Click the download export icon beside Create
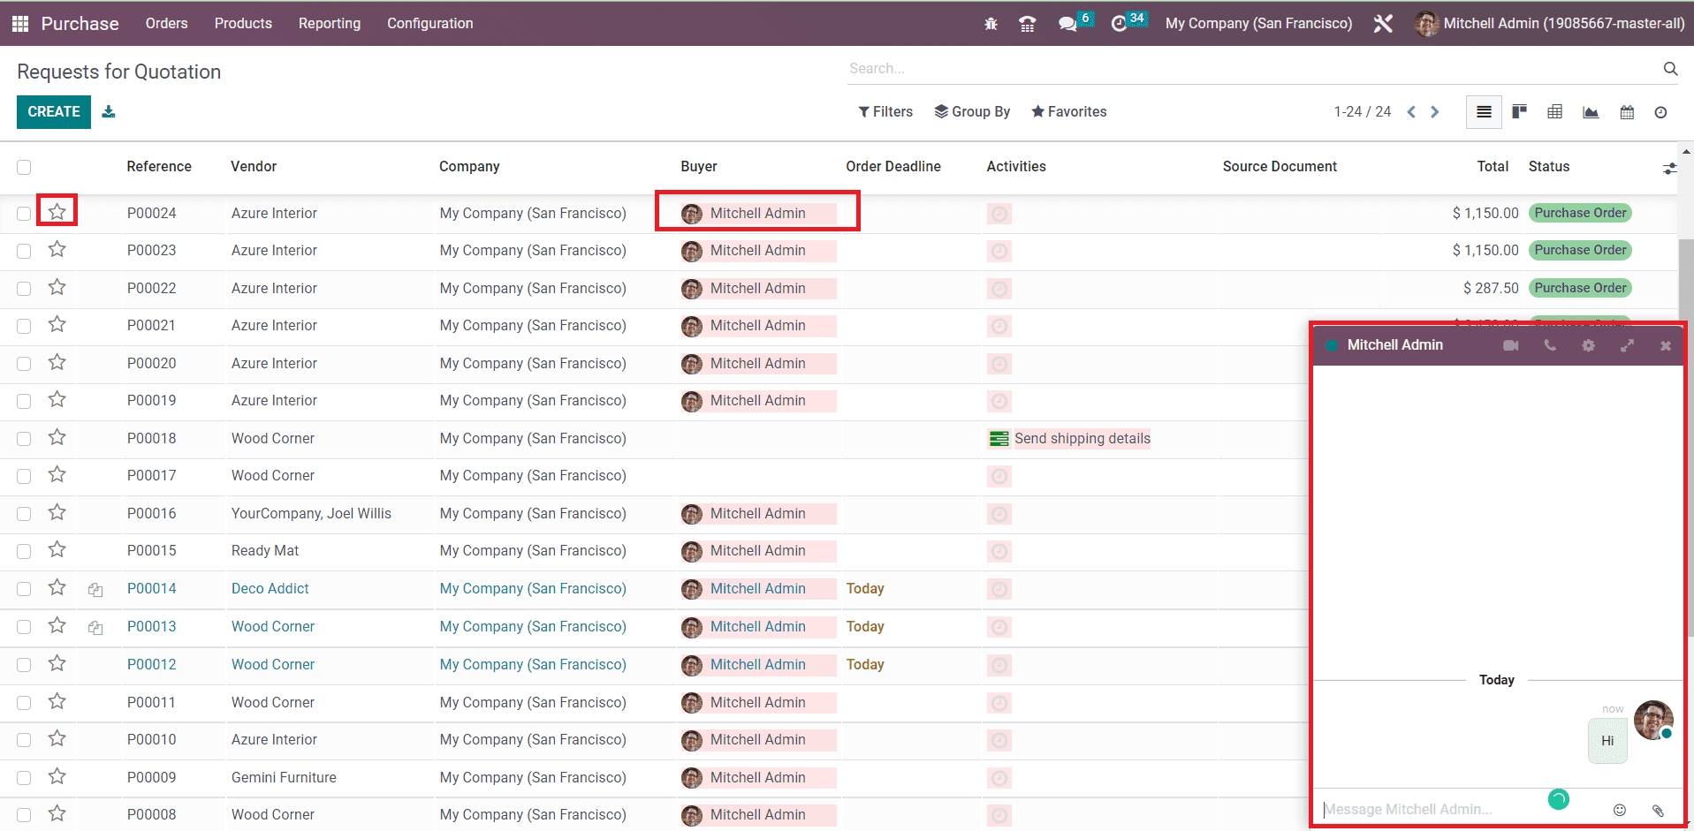This screenshot has width=1694, height=831. pyautogui.click(x=109, y=111)
